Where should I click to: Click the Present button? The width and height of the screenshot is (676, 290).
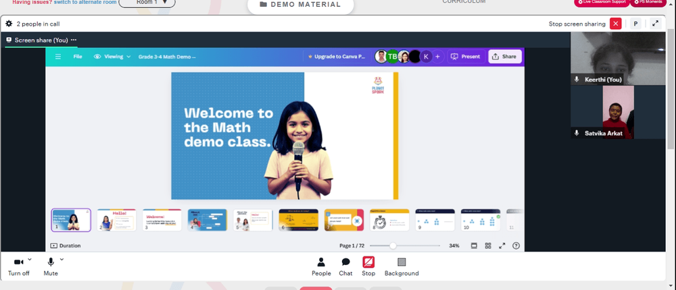point(466,57)
